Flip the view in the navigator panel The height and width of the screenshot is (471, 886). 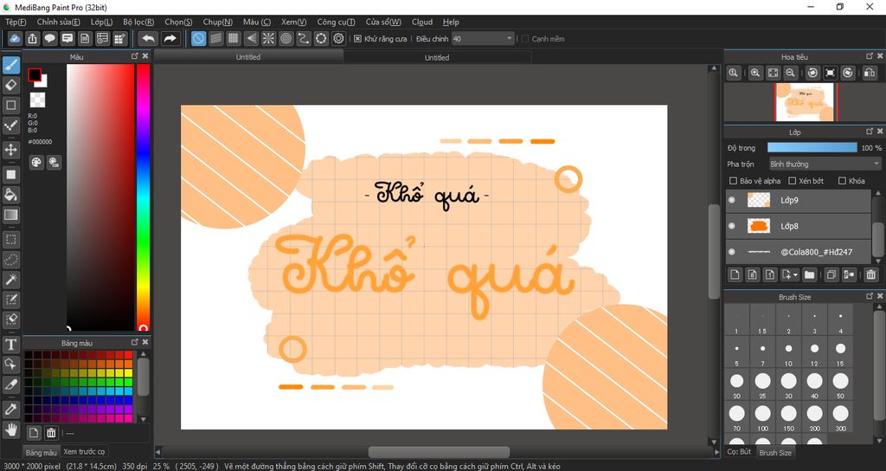[870, 73]
